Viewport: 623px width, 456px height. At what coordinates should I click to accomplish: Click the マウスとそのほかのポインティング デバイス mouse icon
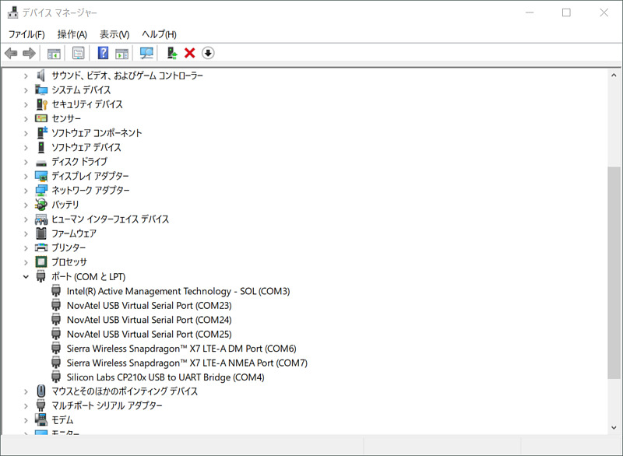pos(41,391)
